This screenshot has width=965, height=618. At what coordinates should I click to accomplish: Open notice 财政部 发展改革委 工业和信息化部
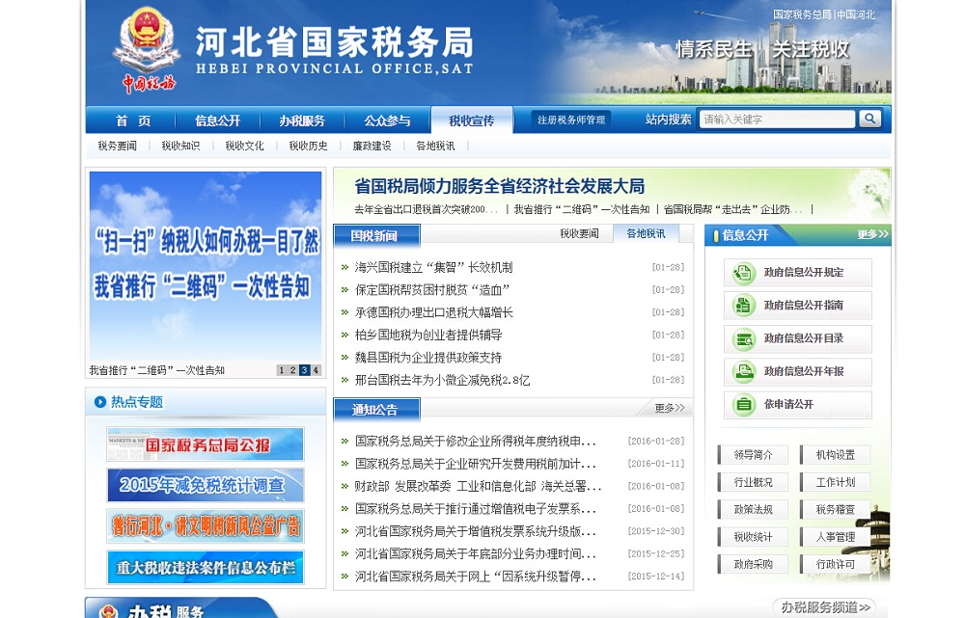(x=478, y=487)
